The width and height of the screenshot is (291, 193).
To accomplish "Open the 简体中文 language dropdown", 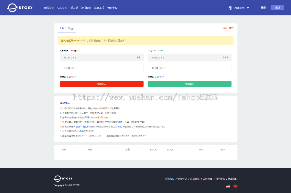I will coord(242,8).
